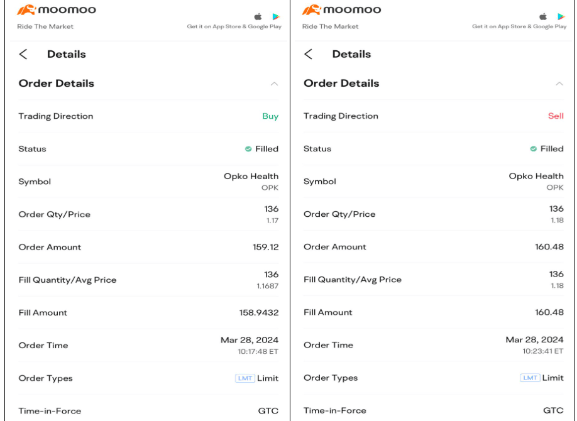Click the green Buy trading direction value

[x=270, y=116]
